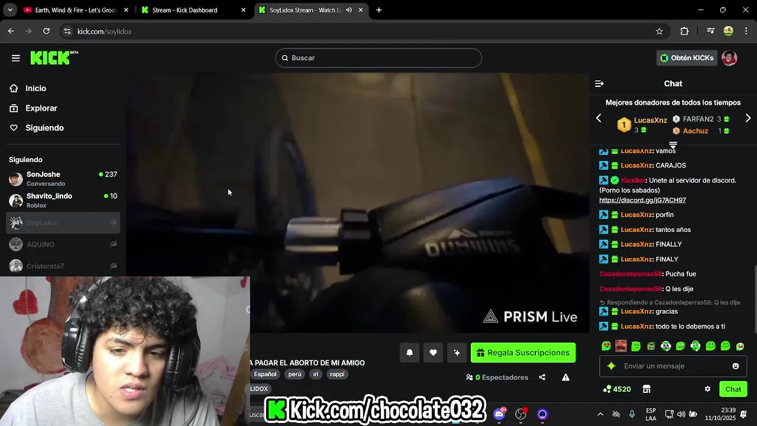757x426 pixels.
Task: Send message with the Chat button
Action: pos(733,389)
